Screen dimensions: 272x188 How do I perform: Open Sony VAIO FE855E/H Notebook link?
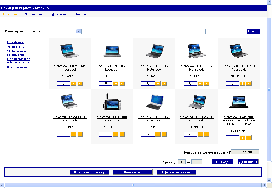click(155, 68)
